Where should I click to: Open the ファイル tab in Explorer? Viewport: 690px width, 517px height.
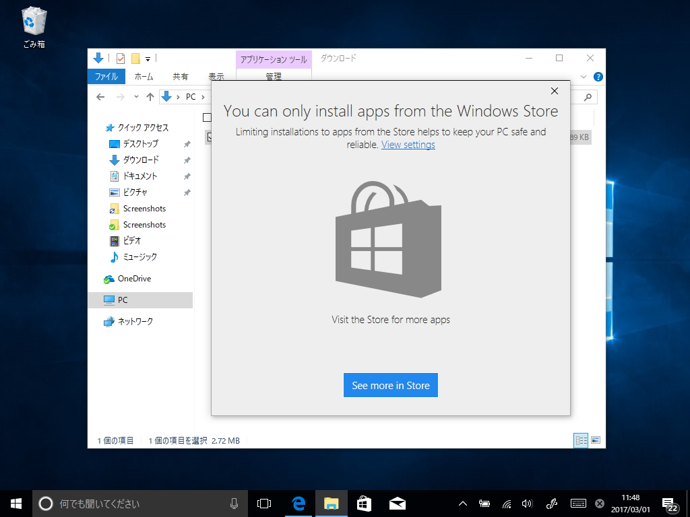pyautogui.click(x=106, y=76)
